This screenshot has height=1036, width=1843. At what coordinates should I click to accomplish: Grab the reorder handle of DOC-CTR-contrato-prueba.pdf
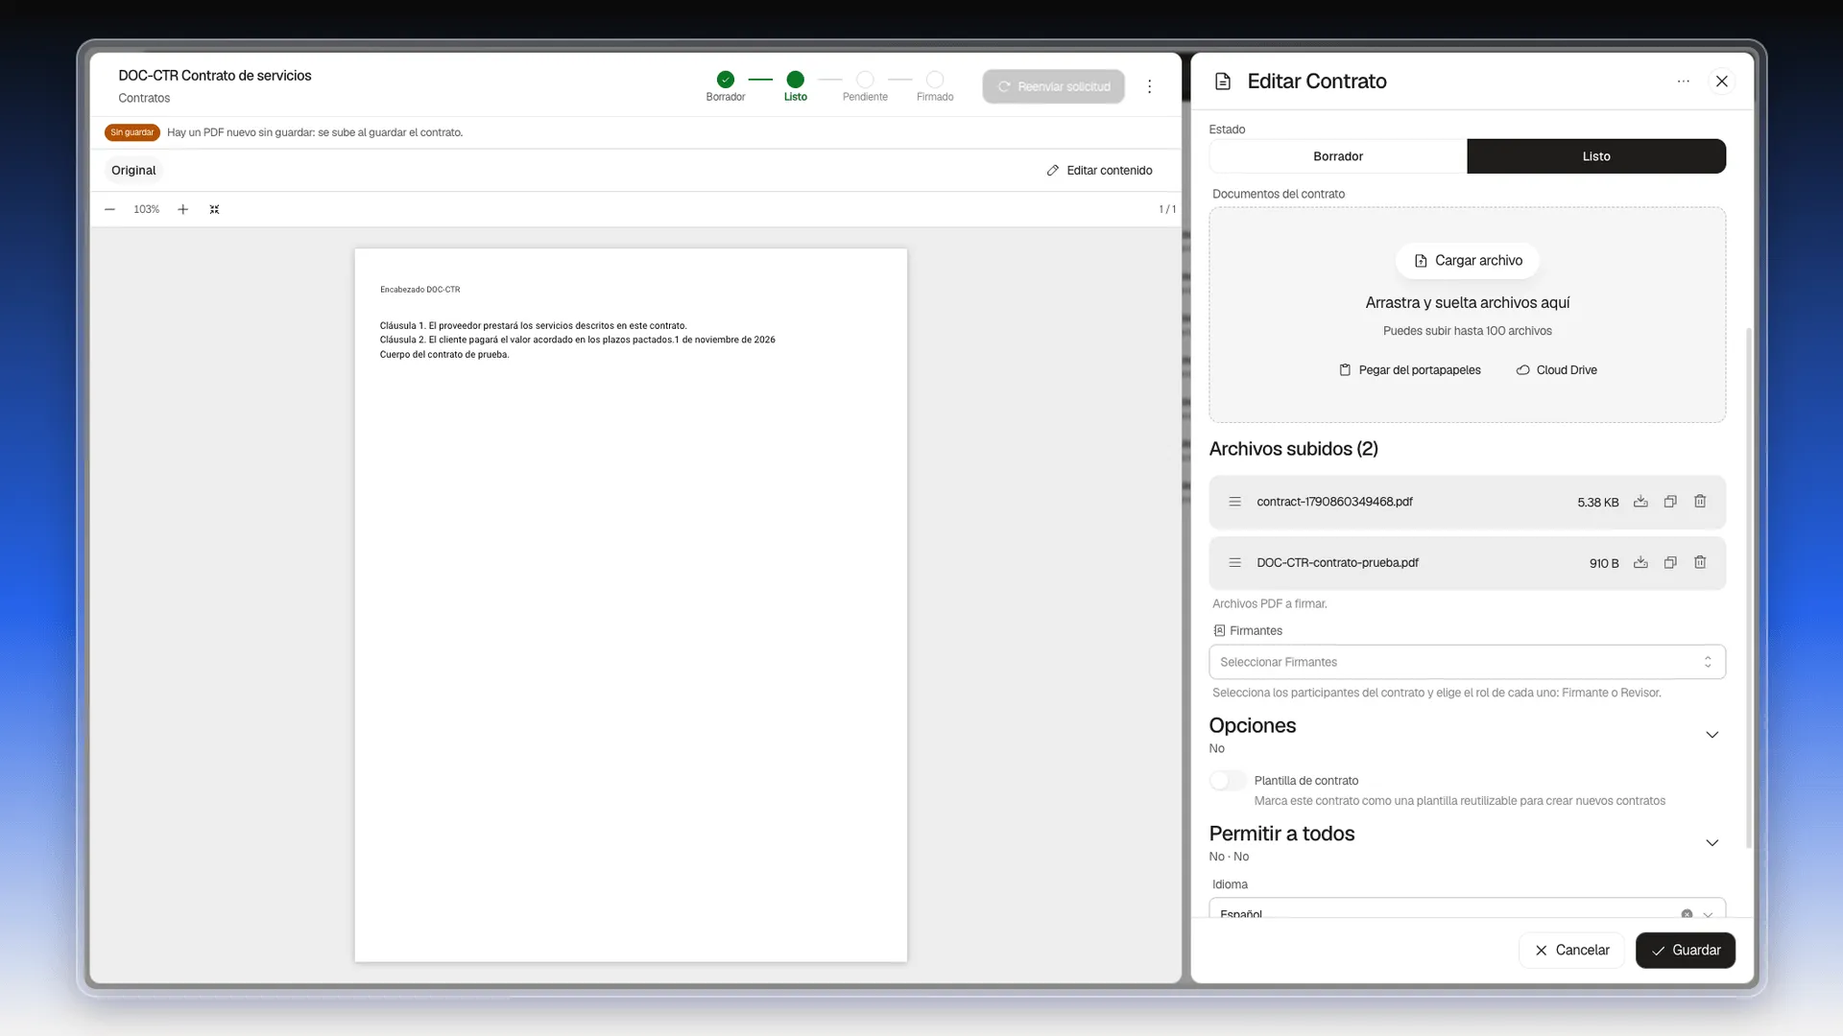pyautogui.click(x=1235, y=563)
